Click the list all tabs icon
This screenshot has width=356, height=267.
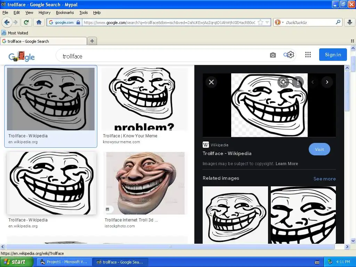[353, 41]
